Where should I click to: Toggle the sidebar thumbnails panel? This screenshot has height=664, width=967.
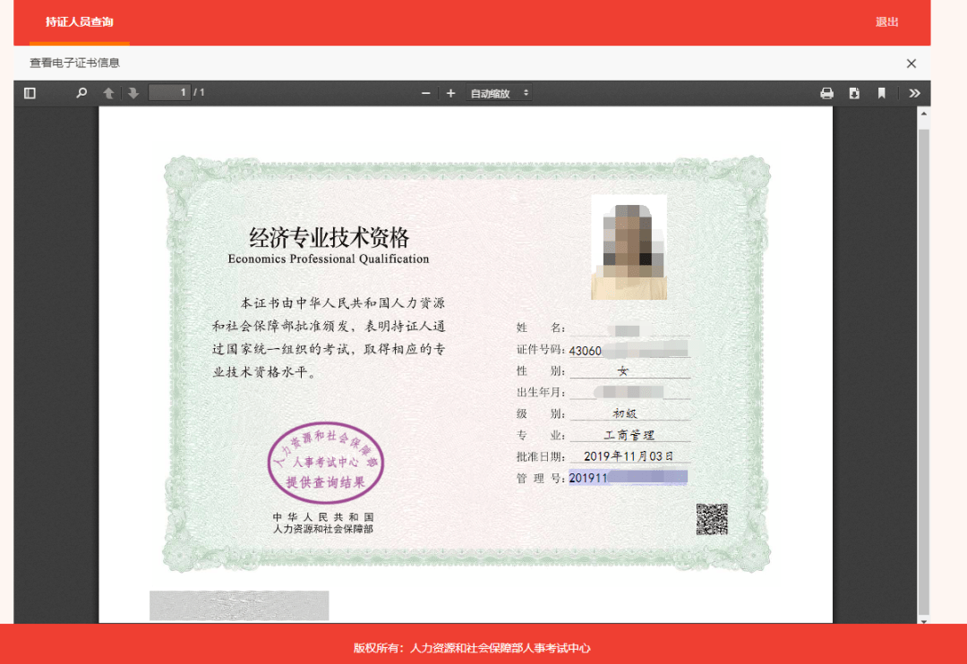(30, 92)
